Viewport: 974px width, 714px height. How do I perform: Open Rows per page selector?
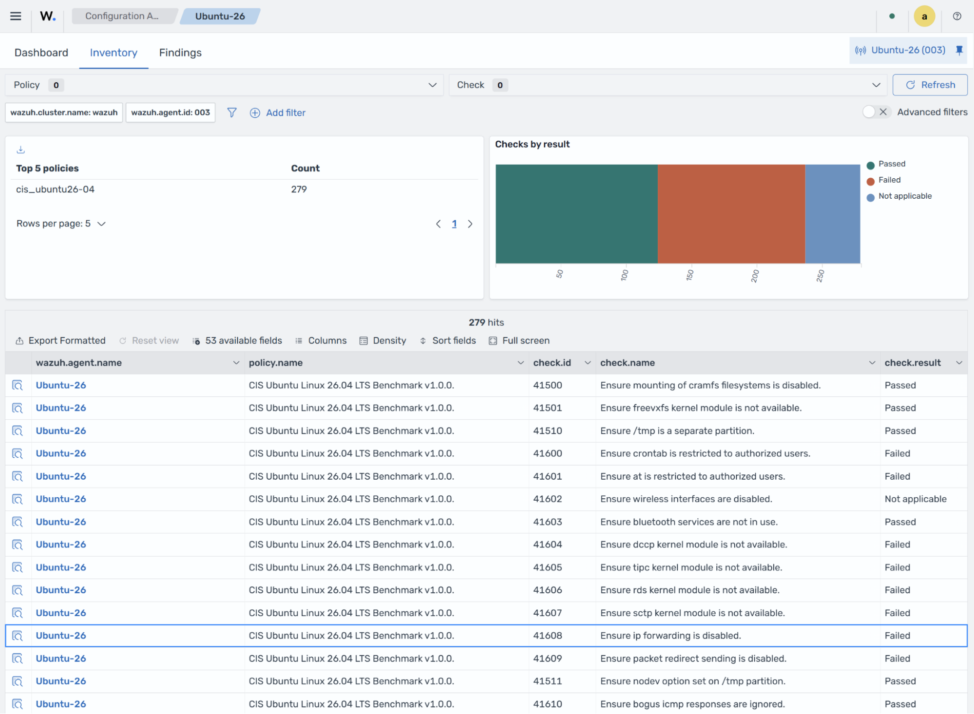(61, 224)
